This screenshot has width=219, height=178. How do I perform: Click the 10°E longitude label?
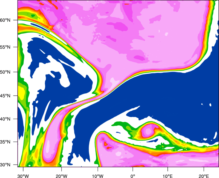[x=168, y=176]
